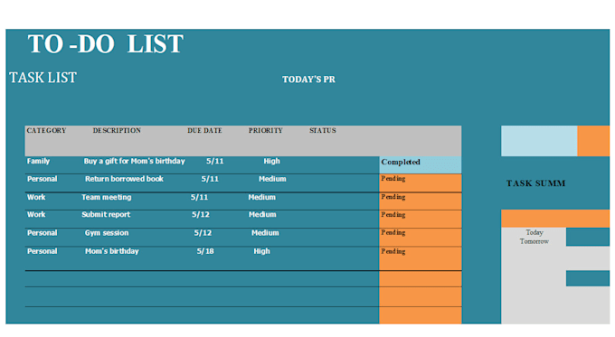The width and height of the screenshot is (615, 337).
Task: Select the 'Submit report' description cell
Action: pyautogui.click(x=106, y=215)
